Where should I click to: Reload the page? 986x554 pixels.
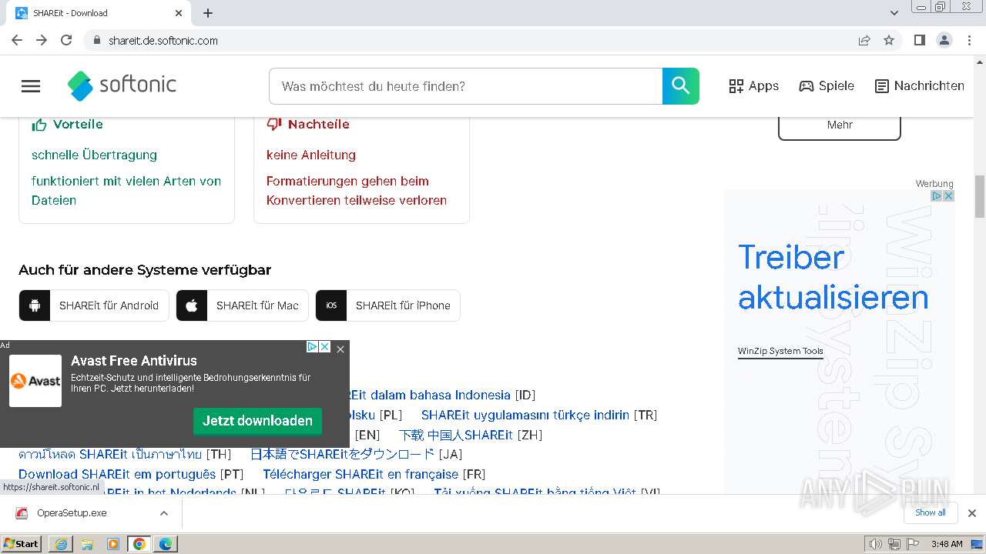point(66,40)
